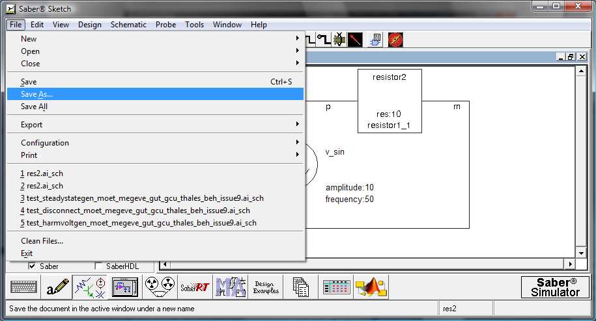Viewport: 596px width, 321px height.
Task: Open the Tools menu
Action: point(194,25)
